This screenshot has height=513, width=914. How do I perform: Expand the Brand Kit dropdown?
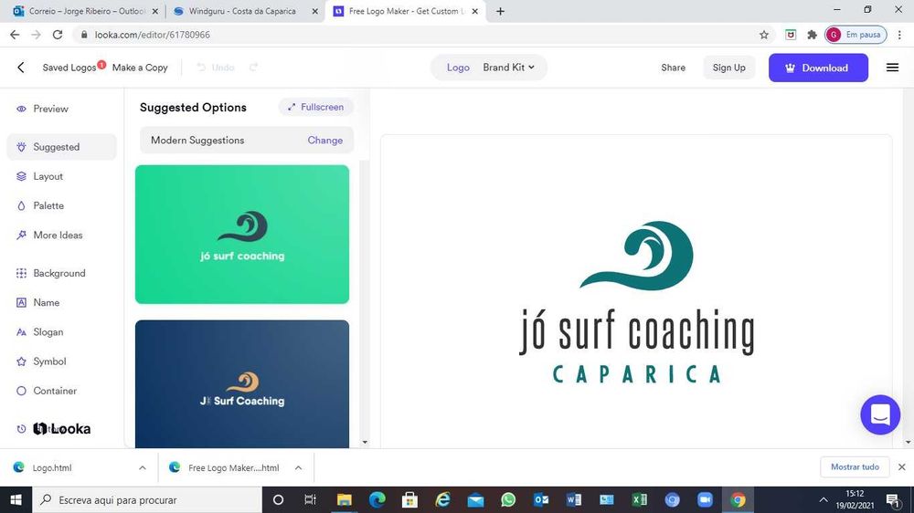(508, 68)
